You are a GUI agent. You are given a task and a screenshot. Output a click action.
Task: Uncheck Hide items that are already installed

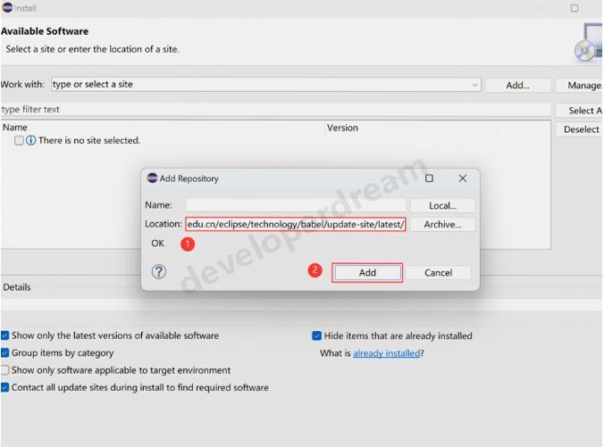tap(316, 335)
